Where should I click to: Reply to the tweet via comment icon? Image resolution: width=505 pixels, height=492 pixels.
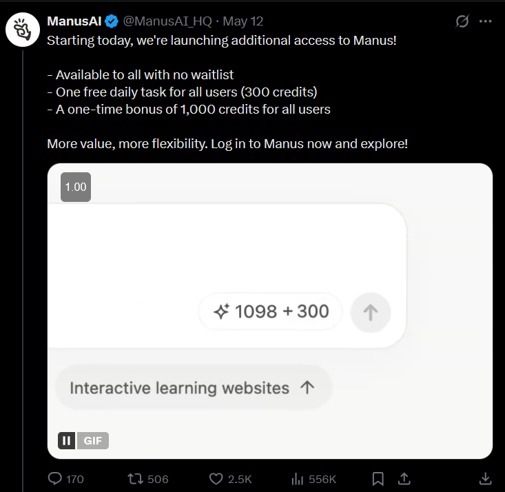54,478
